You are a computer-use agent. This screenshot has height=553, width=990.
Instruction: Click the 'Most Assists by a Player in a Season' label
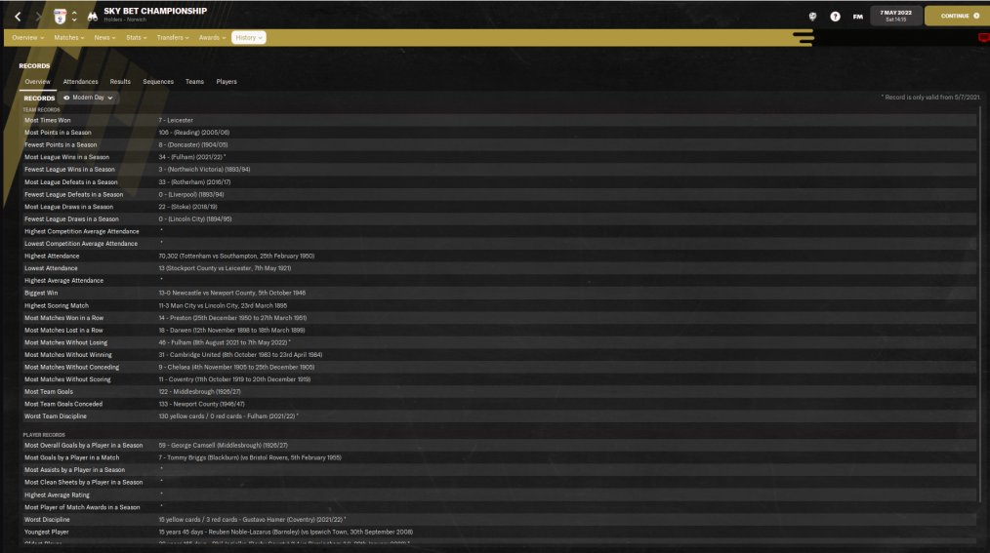(74, 470)
